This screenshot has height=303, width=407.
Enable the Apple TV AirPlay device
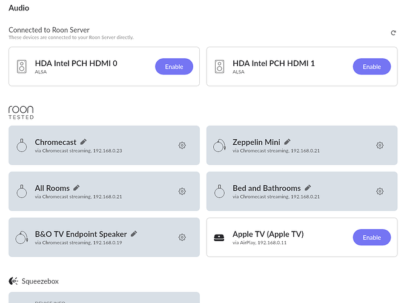372,238
